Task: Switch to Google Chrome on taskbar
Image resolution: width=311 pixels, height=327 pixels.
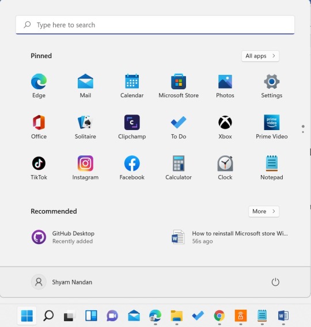Action: 219,315
